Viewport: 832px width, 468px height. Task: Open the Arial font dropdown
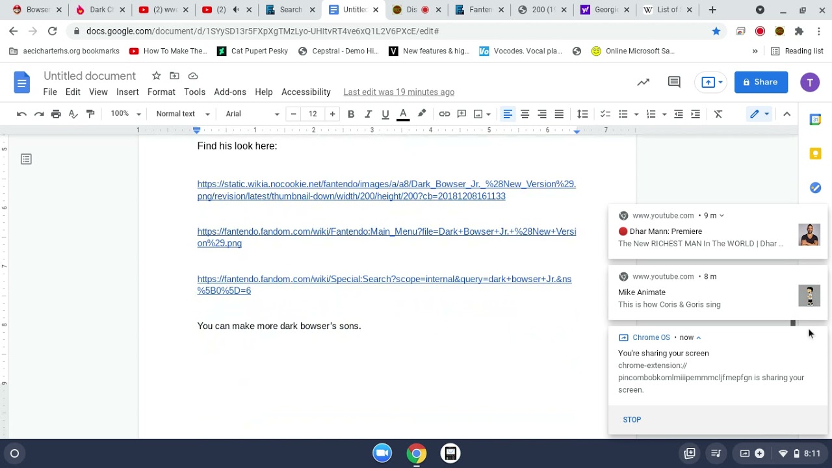click(x=252, y=114)
